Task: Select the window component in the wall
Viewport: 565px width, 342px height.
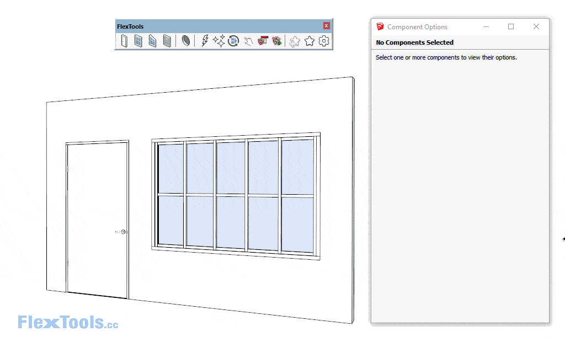Action: click(x=236, y=196)
